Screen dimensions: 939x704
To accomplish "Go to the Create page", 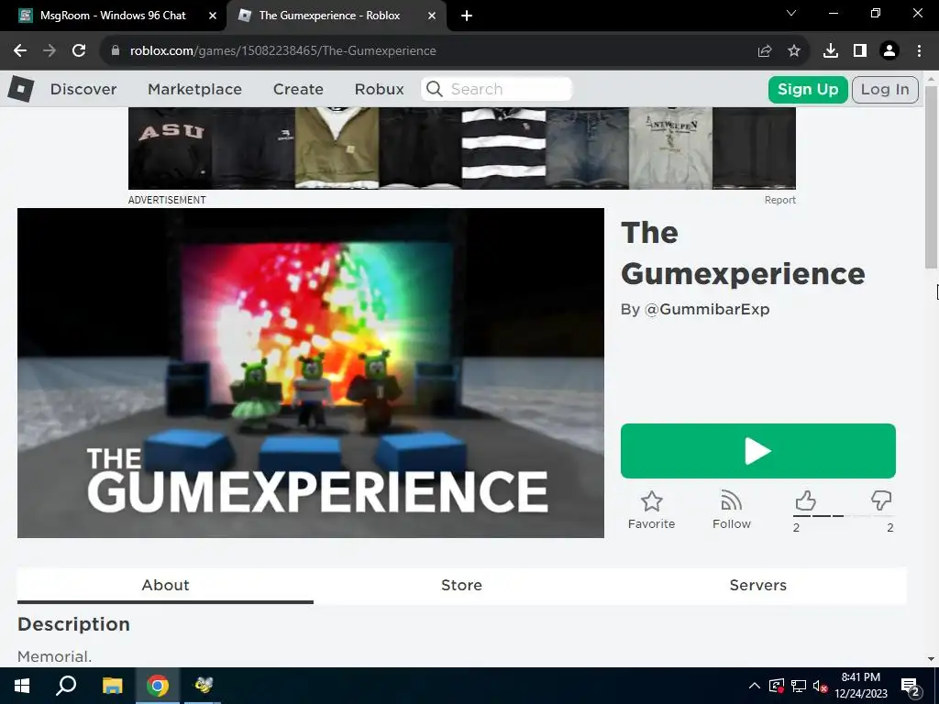I will (x=298, y=89).
